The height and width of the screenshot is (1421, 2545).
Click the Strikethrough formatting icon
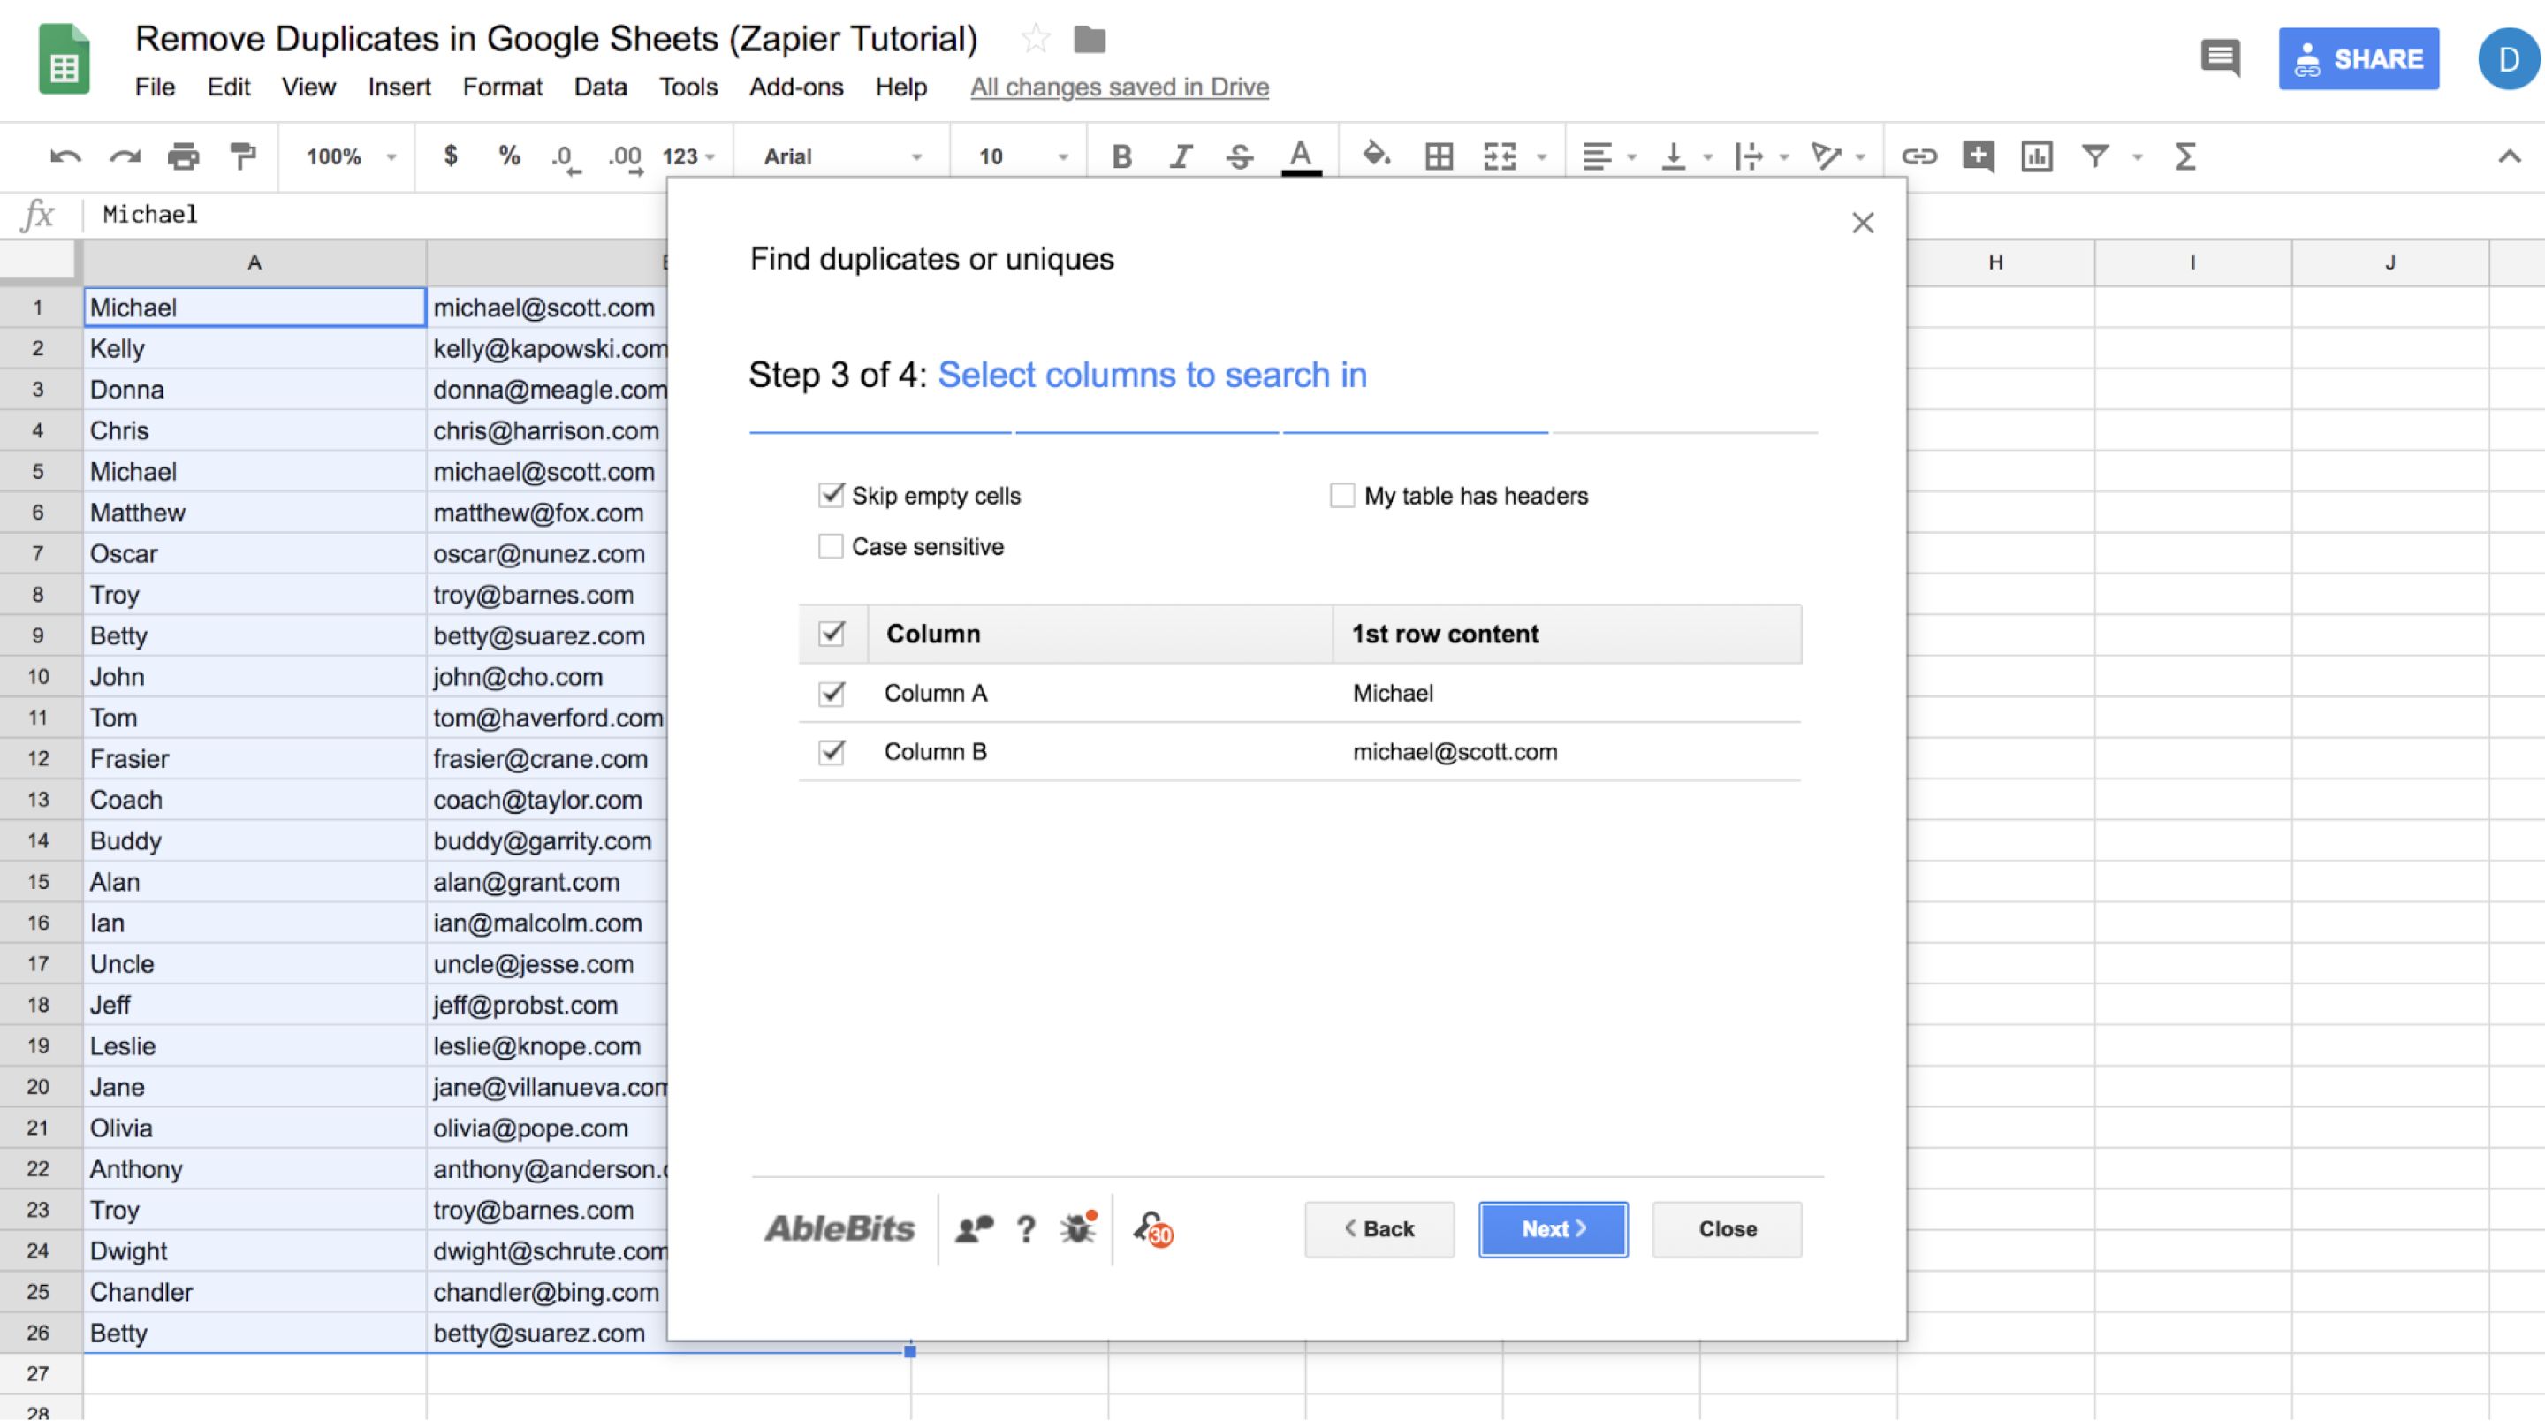click(x=1239, y=157)
